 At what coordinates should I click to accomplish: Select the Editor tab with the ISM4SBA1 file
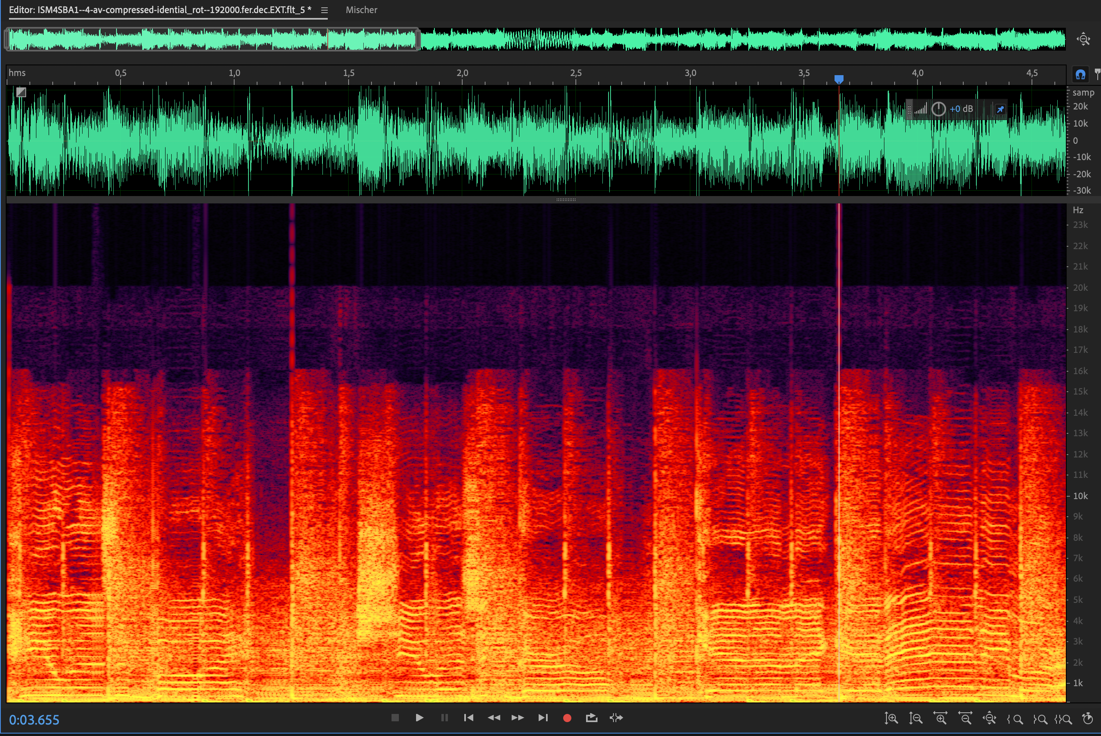point(160,10)
